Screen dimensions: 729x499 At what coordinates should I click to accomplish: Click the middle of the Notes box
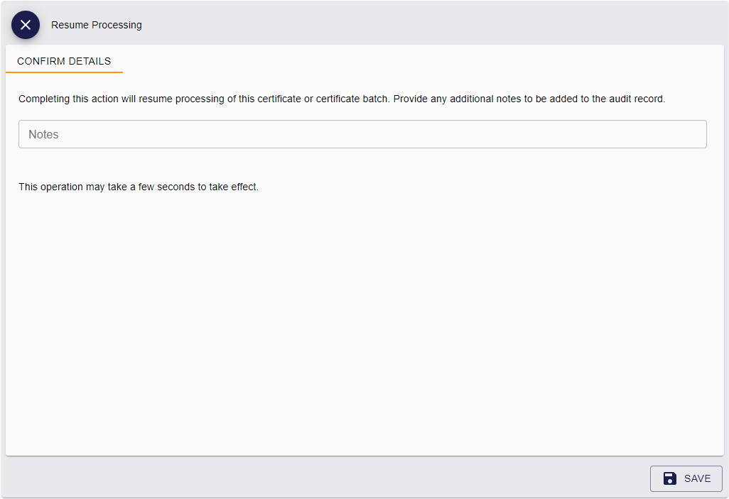point(362,134)
